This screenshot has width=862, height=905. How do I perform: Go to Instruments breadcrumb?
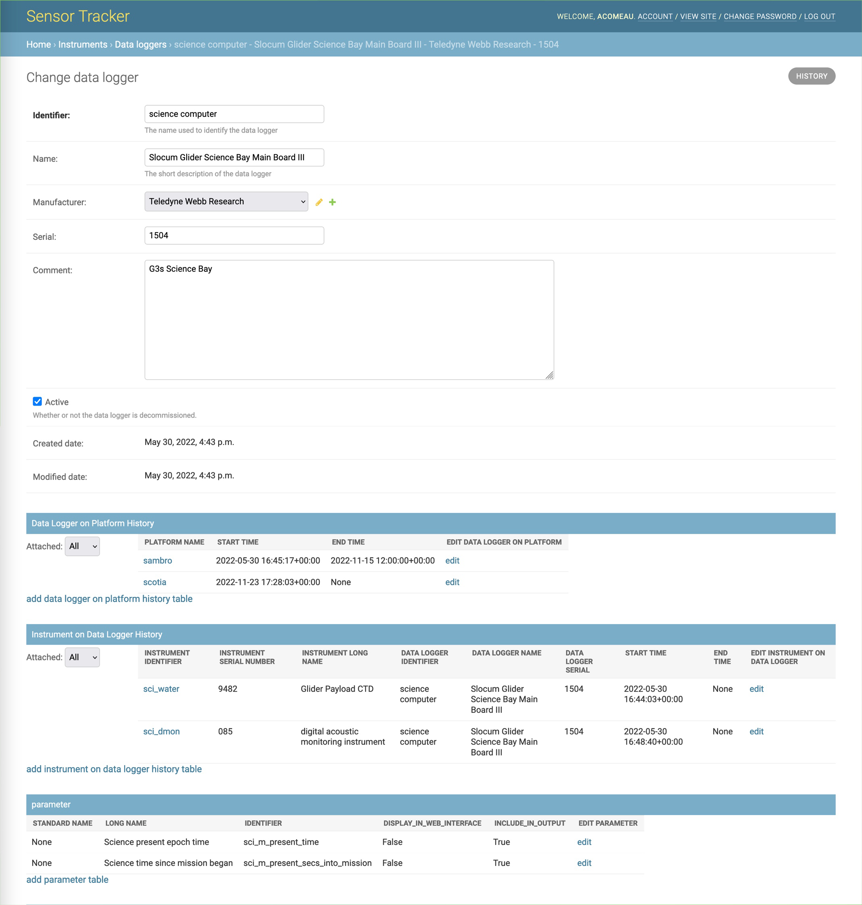click(x=83, y=45)
